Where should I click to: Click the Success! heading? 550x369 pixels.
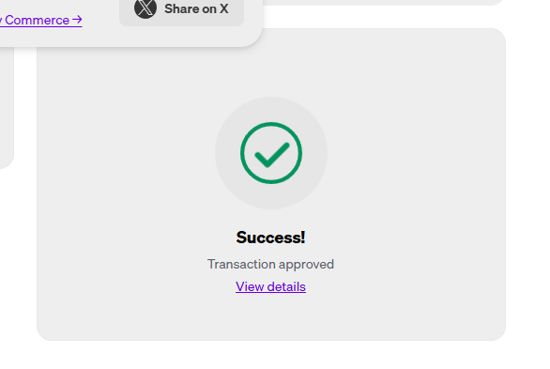270,238
